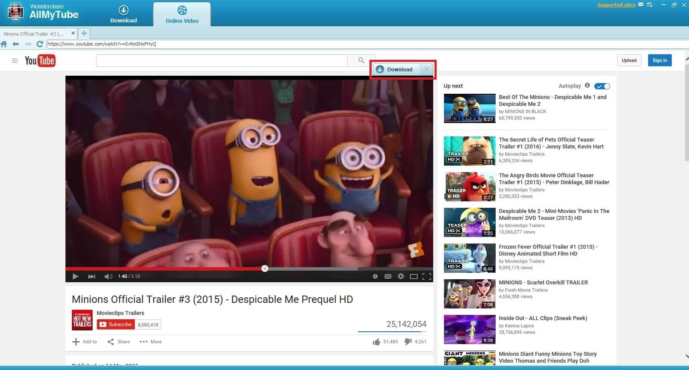The image size is (689, 370).
Task: Click the YouTube Upload button
Action: click(x=629, y=60)
